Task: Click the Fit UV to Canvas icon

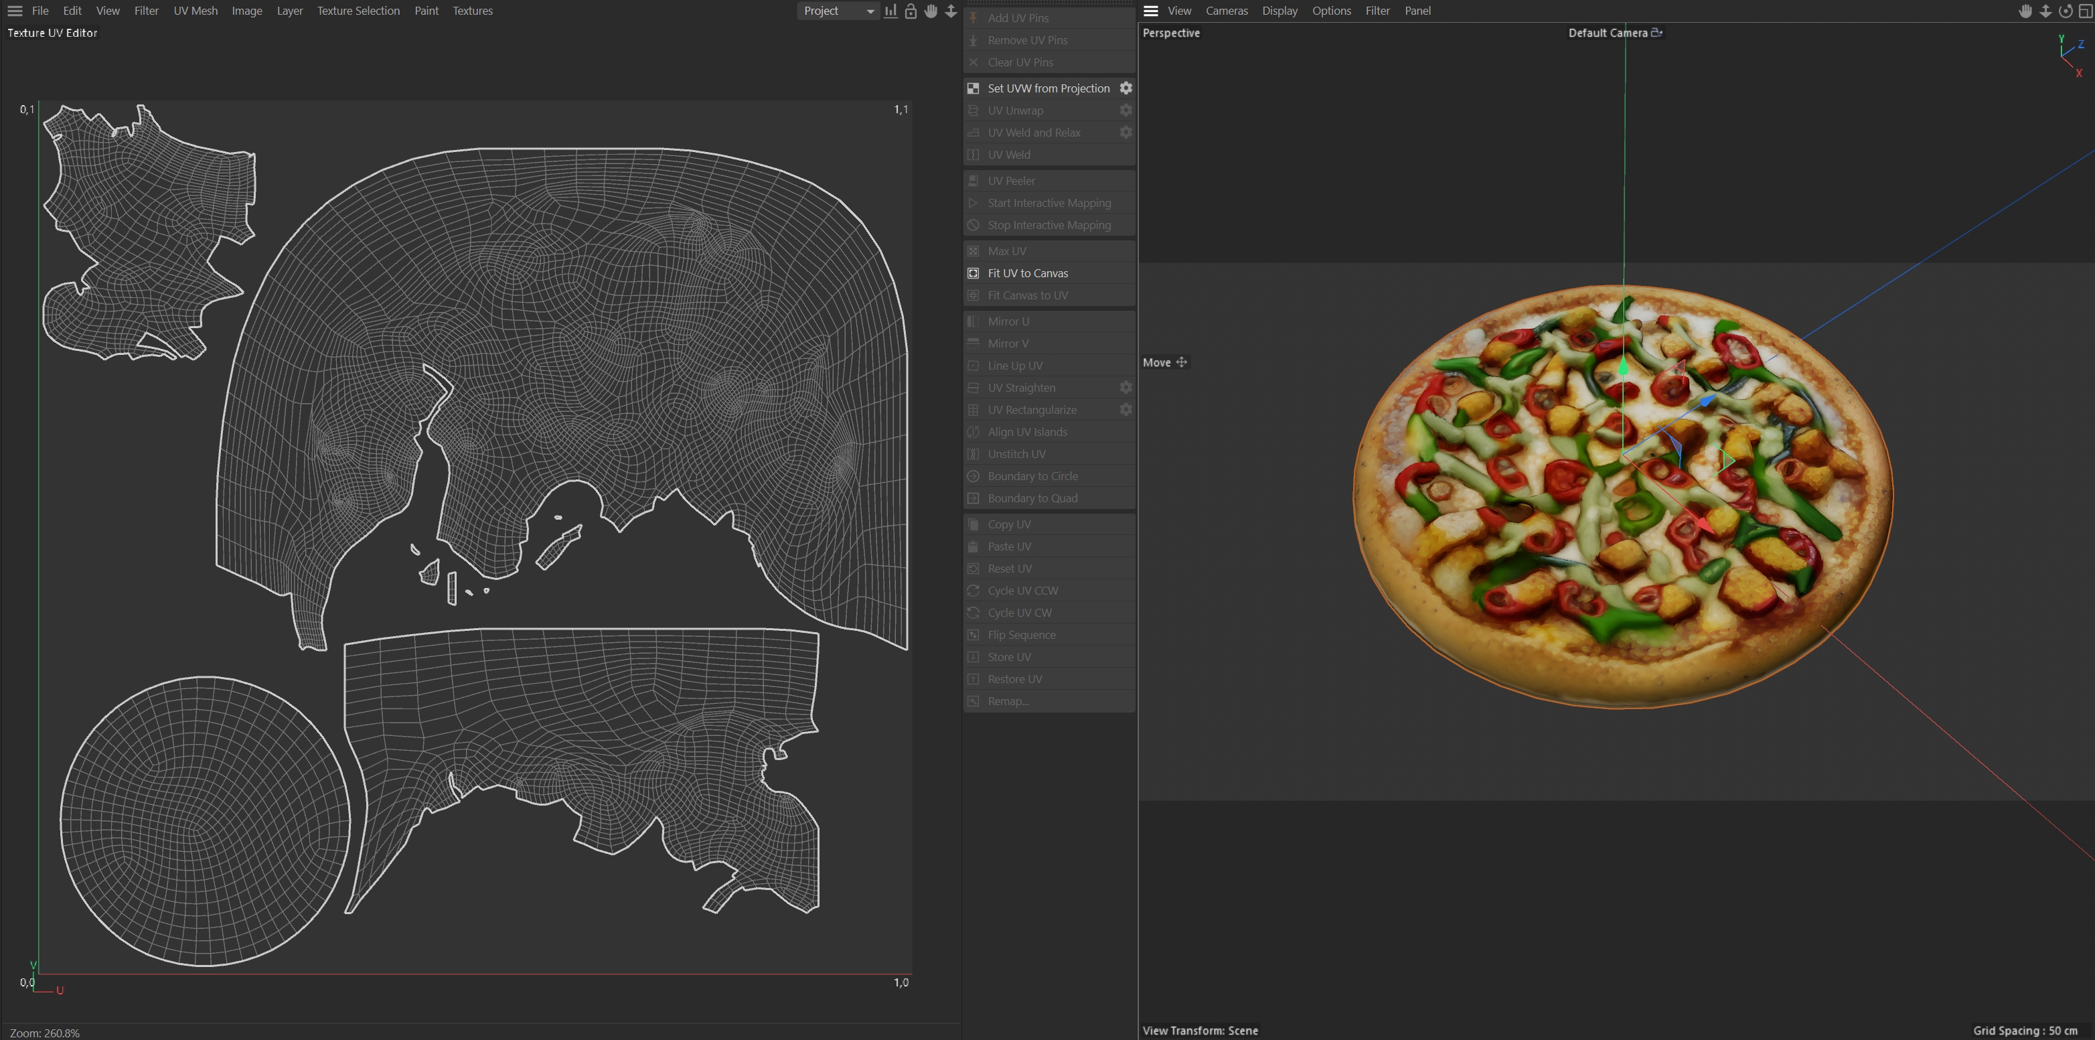Action: (x=974, y=273)
